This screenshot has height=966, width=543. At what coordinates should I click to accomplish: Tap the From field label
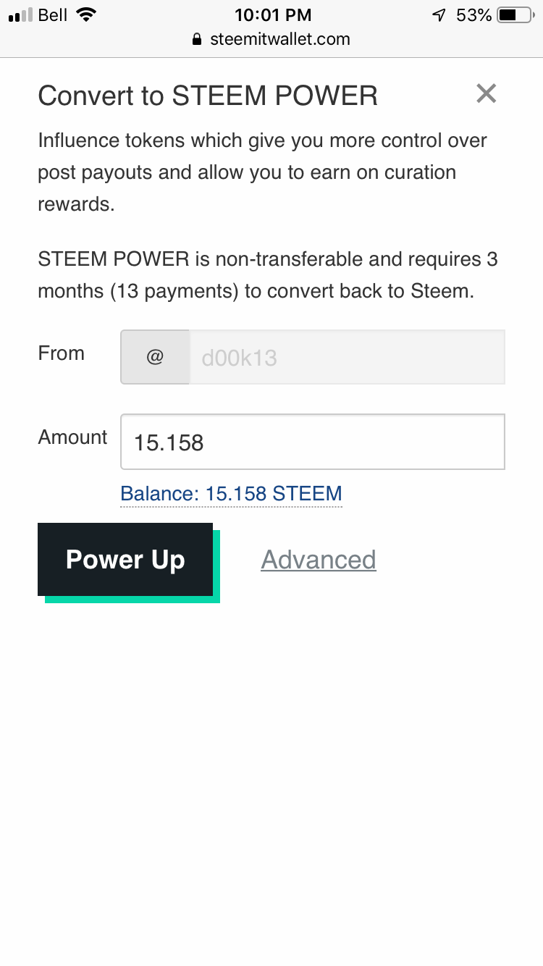pos(62,353)
